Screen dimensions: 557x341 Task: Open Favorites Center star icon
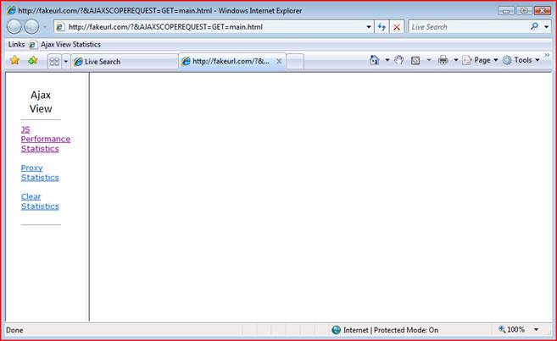coord(14,61)
